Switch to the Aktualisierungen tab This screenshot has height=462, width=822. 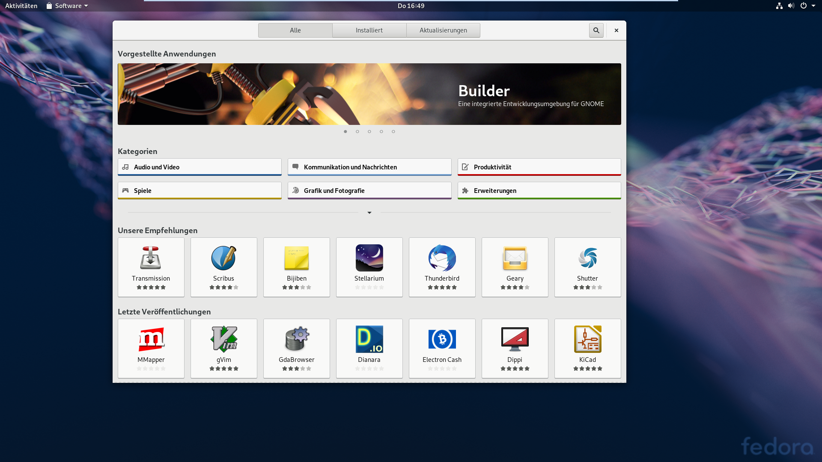coord(443,30)
